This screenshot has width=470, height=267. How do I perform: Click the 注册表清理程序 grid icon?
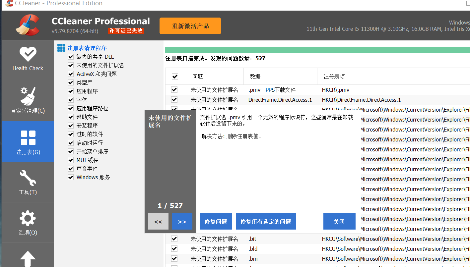pos(61,48)
